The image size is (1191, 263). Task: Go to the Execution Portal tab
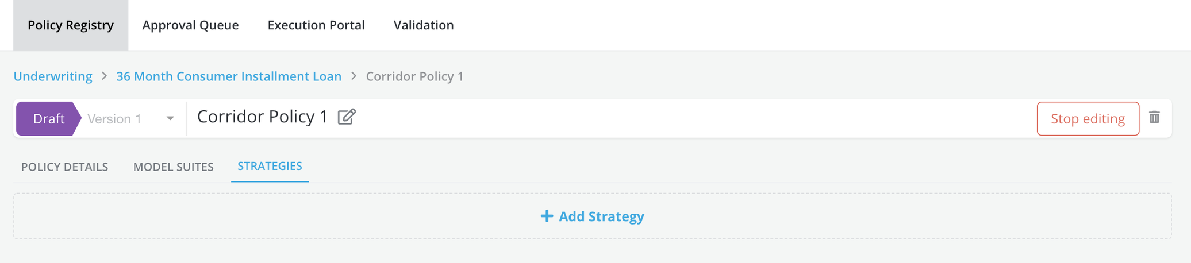(x=316, y=25)
